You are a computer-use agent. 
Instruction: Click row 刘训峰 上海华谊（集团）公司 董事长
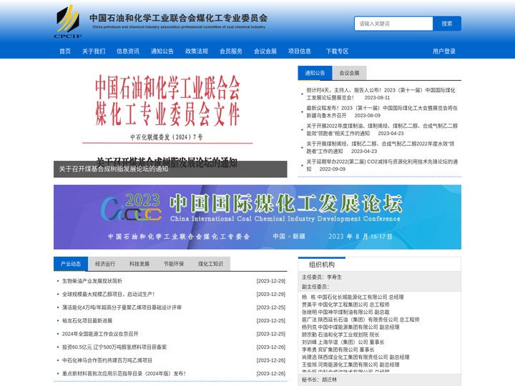(343, 342)
